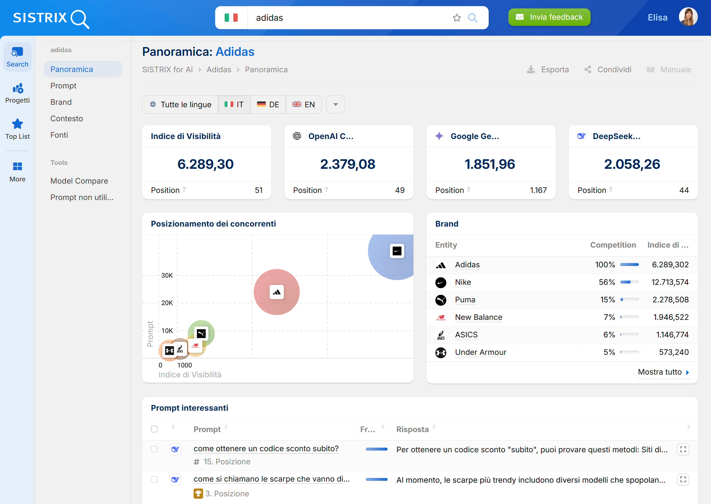Click the Esporta download icon
The width and height of the screenshot is (711, 504).
(x=531, y=69)
